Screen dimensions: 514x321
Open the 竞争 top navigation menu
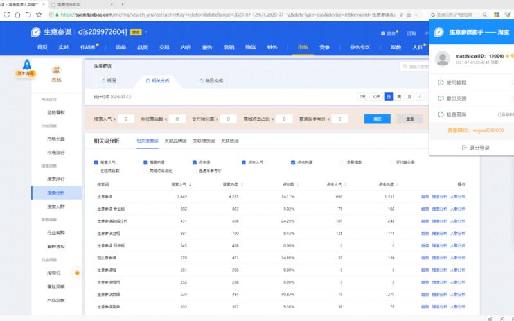point(324,47)
